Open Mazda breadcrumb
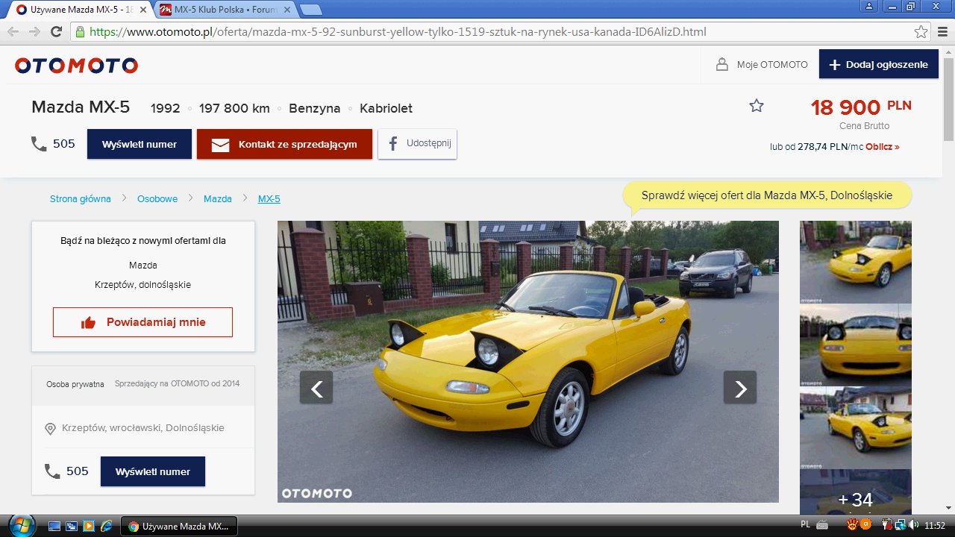 coord(218,199)
